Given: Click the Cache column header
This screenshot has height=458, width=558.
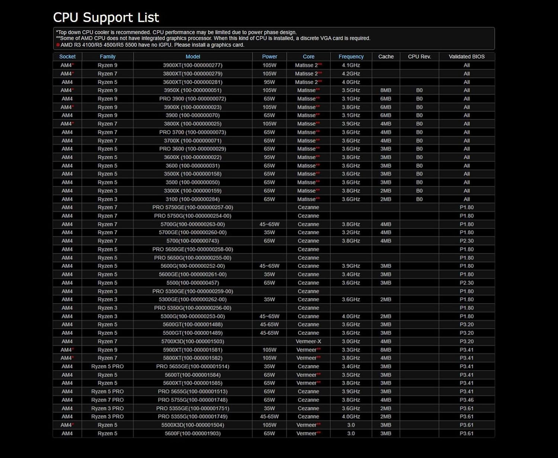Looking at the screenshot, I should [386, 57].
